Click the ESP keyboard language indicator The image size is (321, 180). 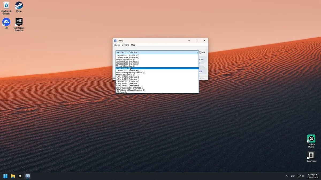[293, 176]
